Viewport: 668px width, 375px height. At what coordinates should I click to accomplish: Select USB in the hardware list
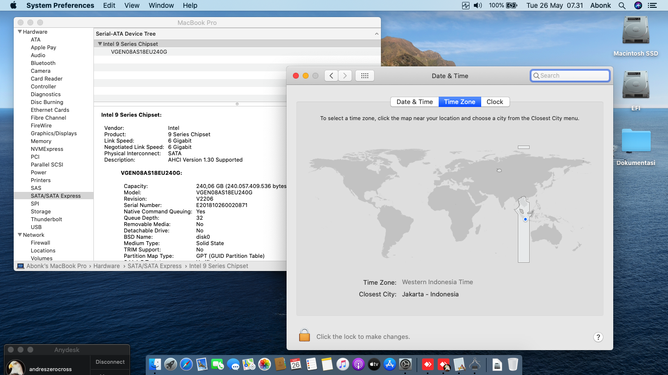point(36,227)
